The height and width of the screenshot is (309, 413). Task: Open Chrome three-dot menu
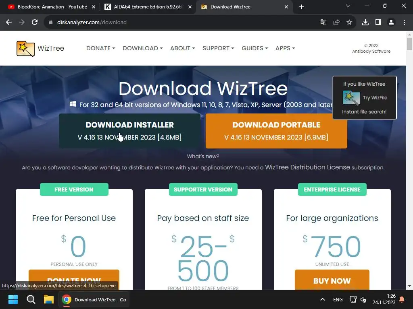404,23
